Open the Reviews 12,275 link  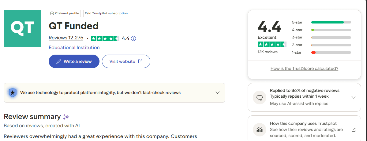(66, 38)
